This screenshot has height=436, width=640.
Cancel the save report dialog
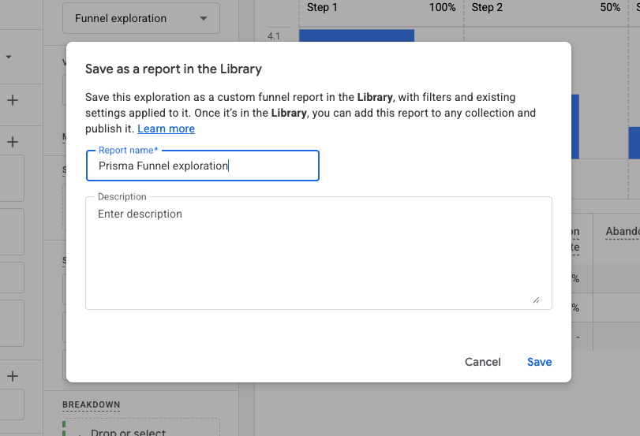point(482,362)
